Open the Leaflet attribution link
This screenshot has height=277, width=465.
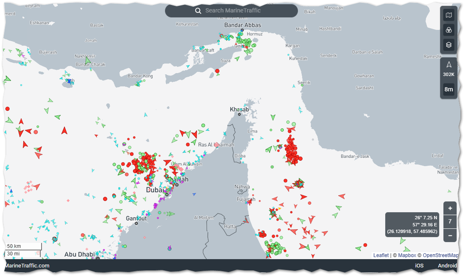pos(381,255)
